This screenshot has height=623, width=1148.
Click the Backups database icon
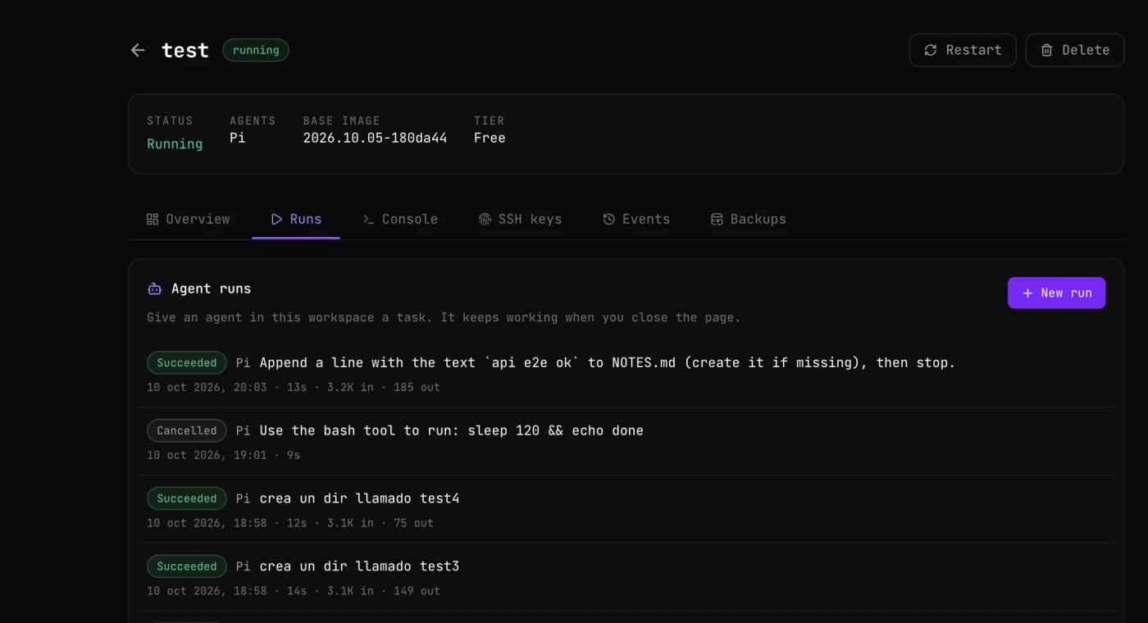717,219
